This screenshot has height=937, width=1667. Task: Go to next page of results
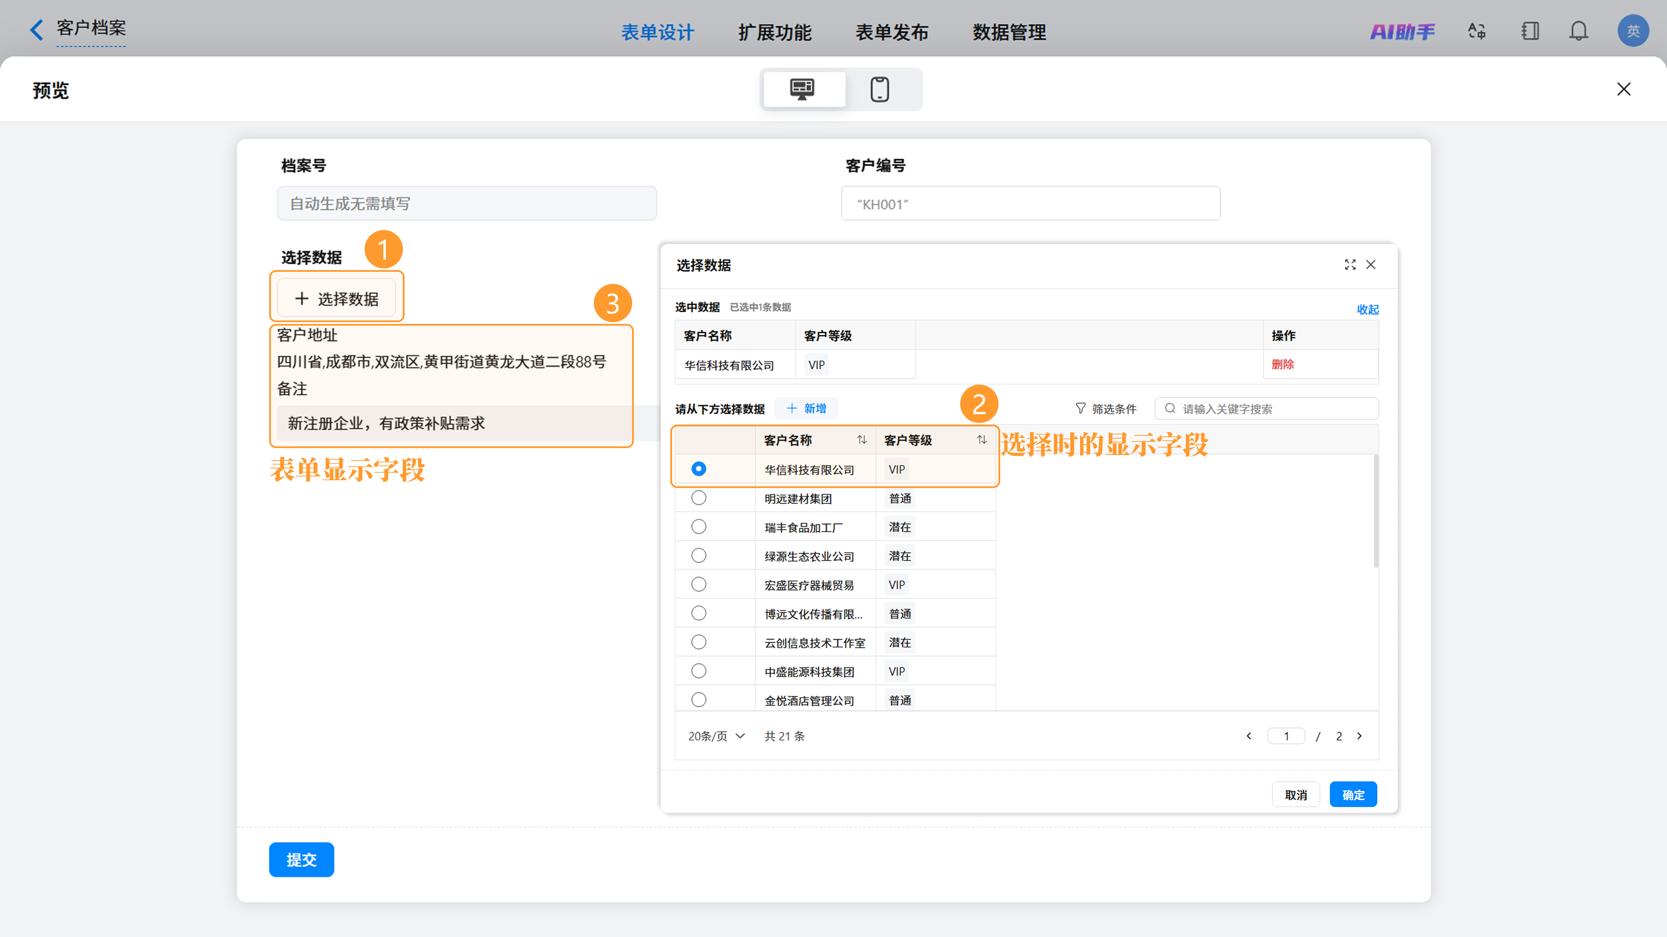(x=1359, y=736)
